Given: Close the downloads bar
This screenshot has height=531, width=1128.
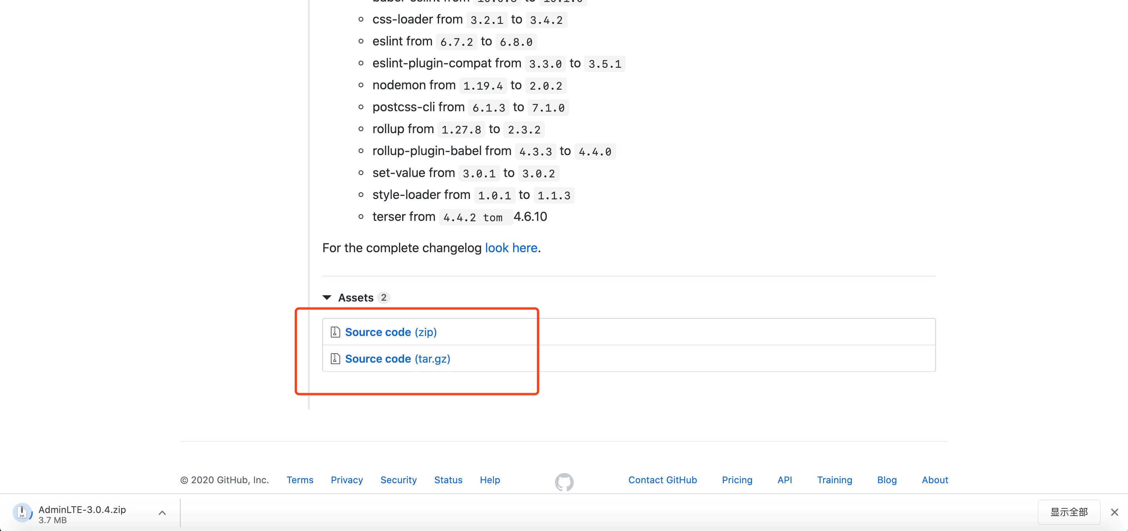Looking at the screenshot, I should click(1114, 512).
